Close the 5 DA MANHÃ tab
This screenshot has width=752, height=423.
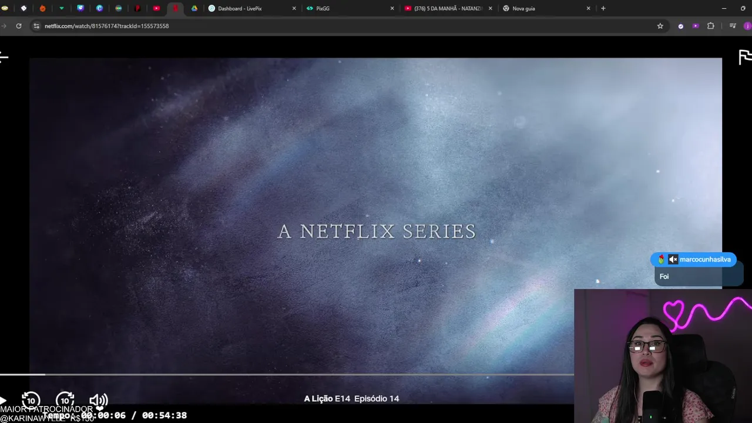coord(490,8)
